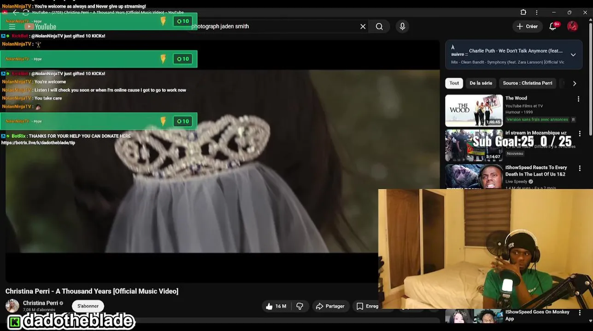Screen dimensions: 593x331
Task: Click the 'Christina Perri' channel name
Action: [41, 303]
